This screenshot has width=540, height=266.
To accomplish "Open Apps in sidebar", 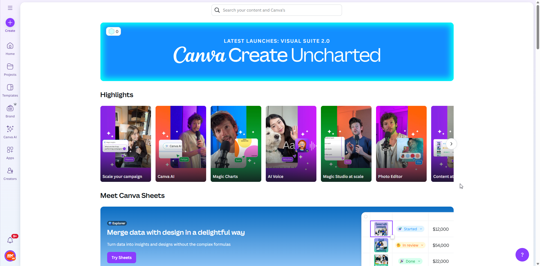I will [x=10, y=153].
